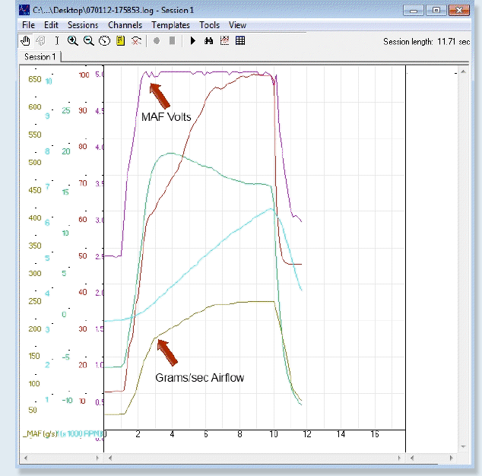Close the log viewer window
The image size is (482, 476).
[459, 11]
